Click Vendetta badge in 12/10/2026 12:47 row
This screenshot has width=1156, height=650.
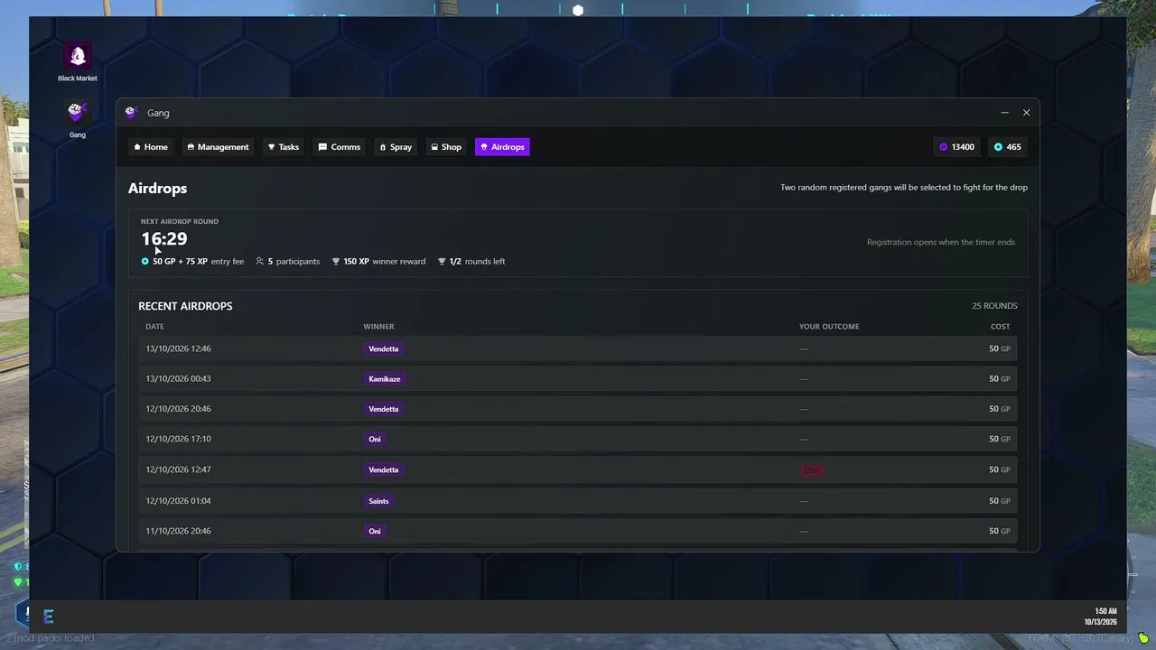click(x=384, y=470)
